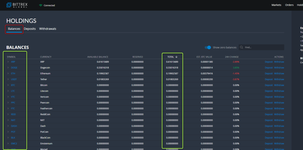The image size is (303, 150).
Task: Click the ETH symbol link
Action: pyautogui.click(x=13, y=74)
